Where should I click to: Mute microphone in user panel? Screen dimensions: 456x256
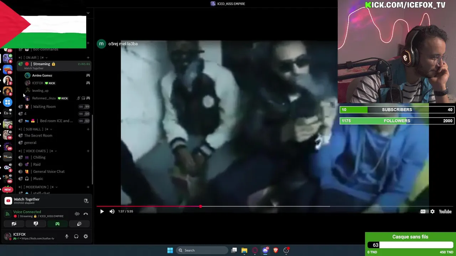(x=67, y=236)
